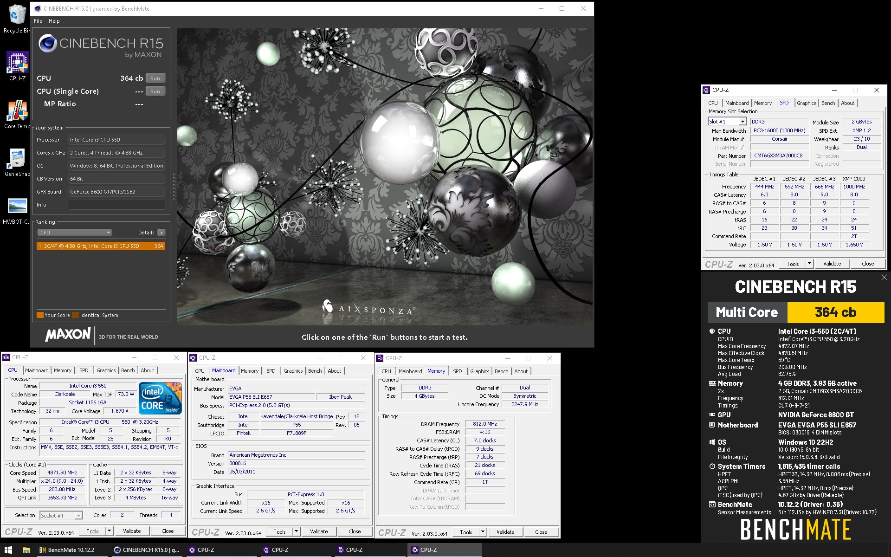This screenshot has height=557, width=891.
Task: Open the Core Temp desktop icon
Action: (17, 114)
